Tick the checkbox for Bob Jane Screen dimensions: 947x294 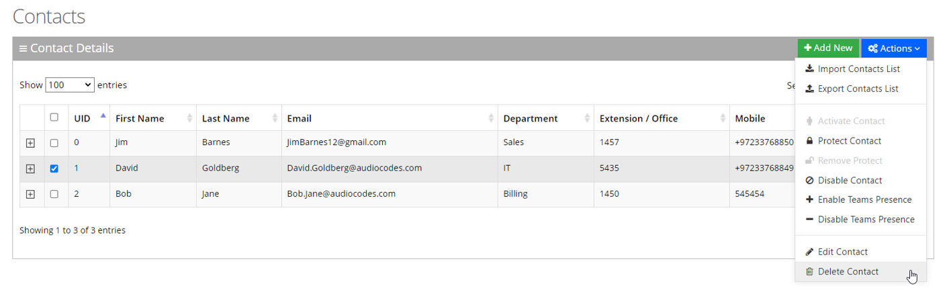tap(54, 194)
